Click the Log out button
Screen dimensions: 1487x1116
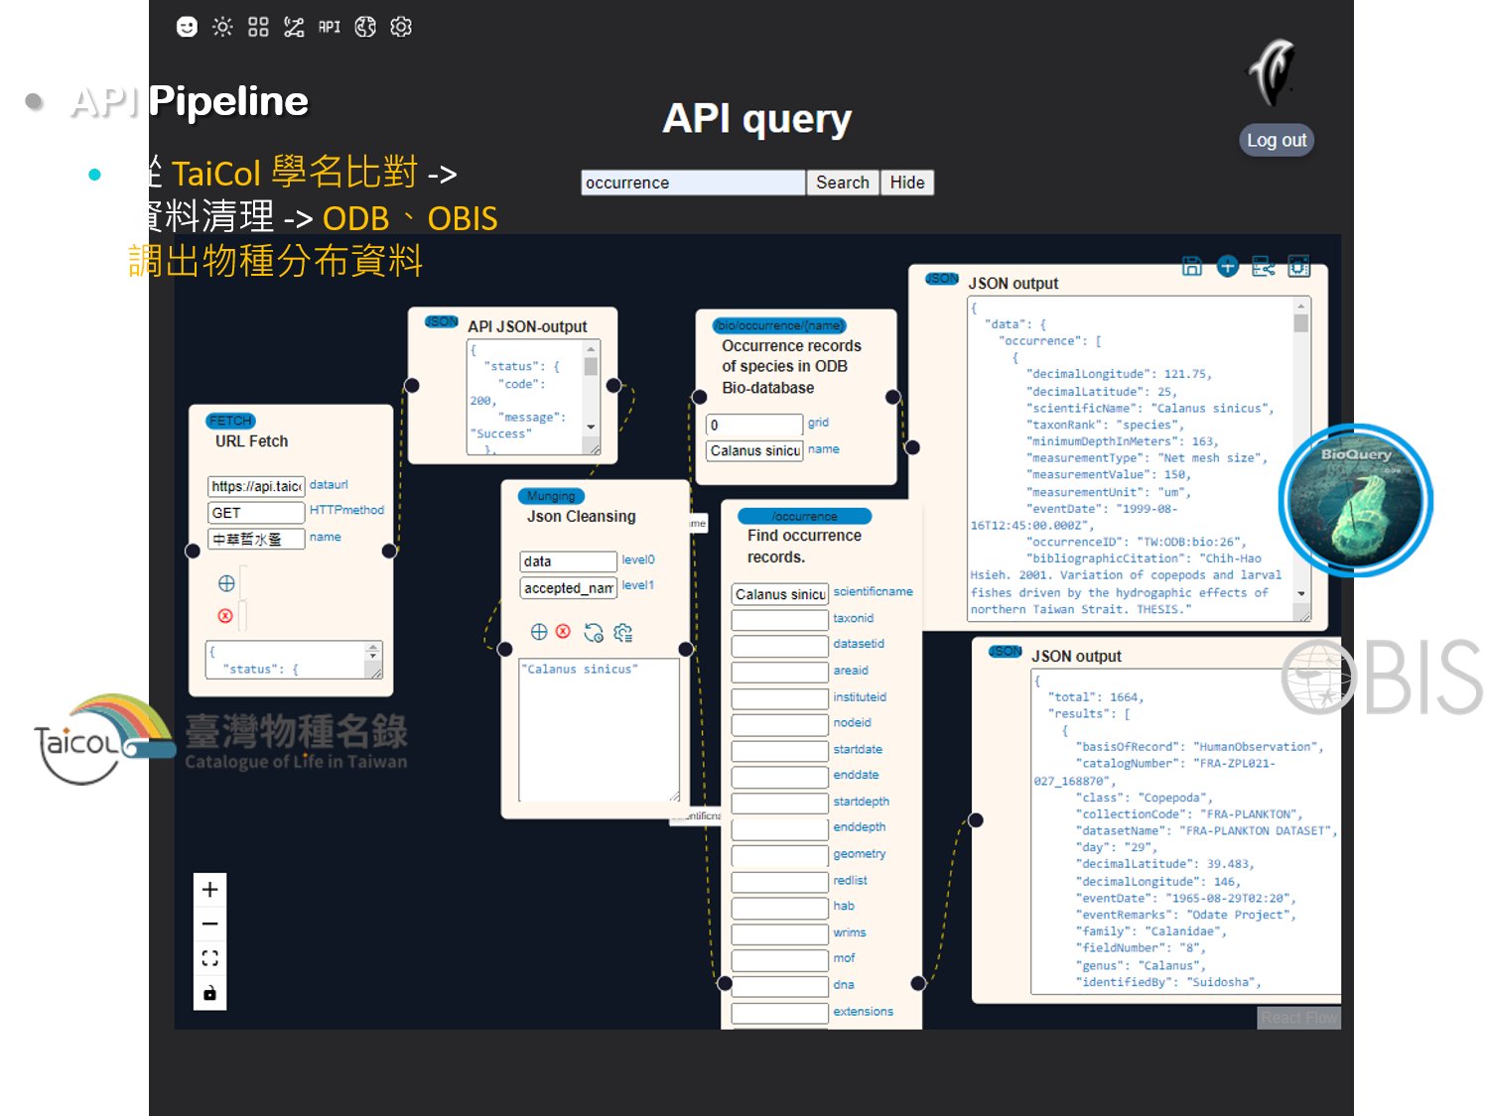[x=1277, y=140]
